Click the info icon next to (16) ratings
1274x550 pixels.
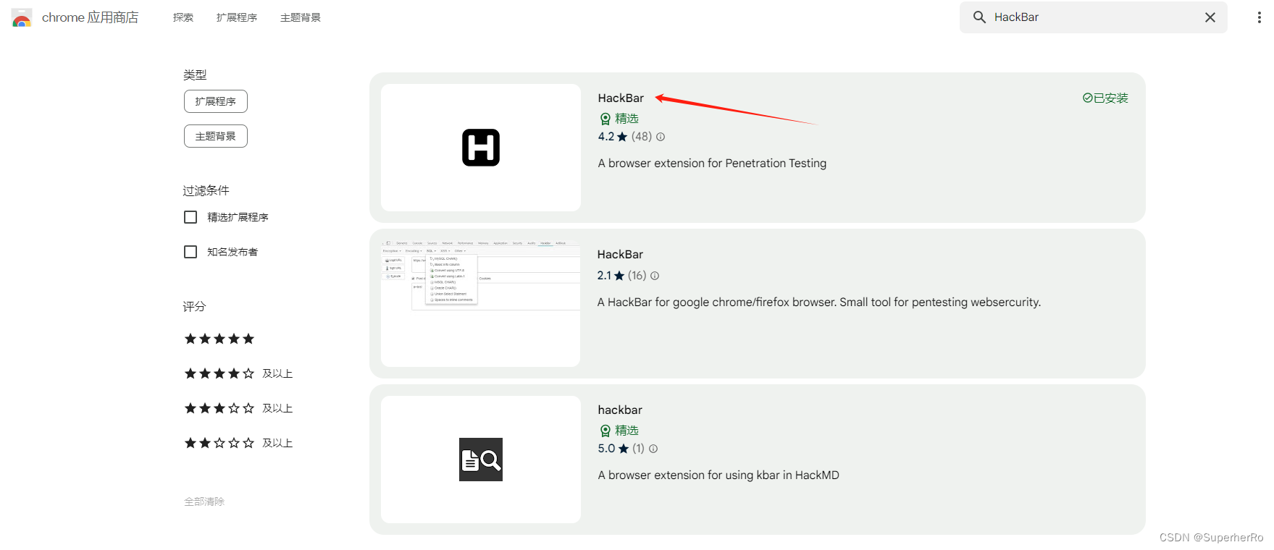(655, 276)
